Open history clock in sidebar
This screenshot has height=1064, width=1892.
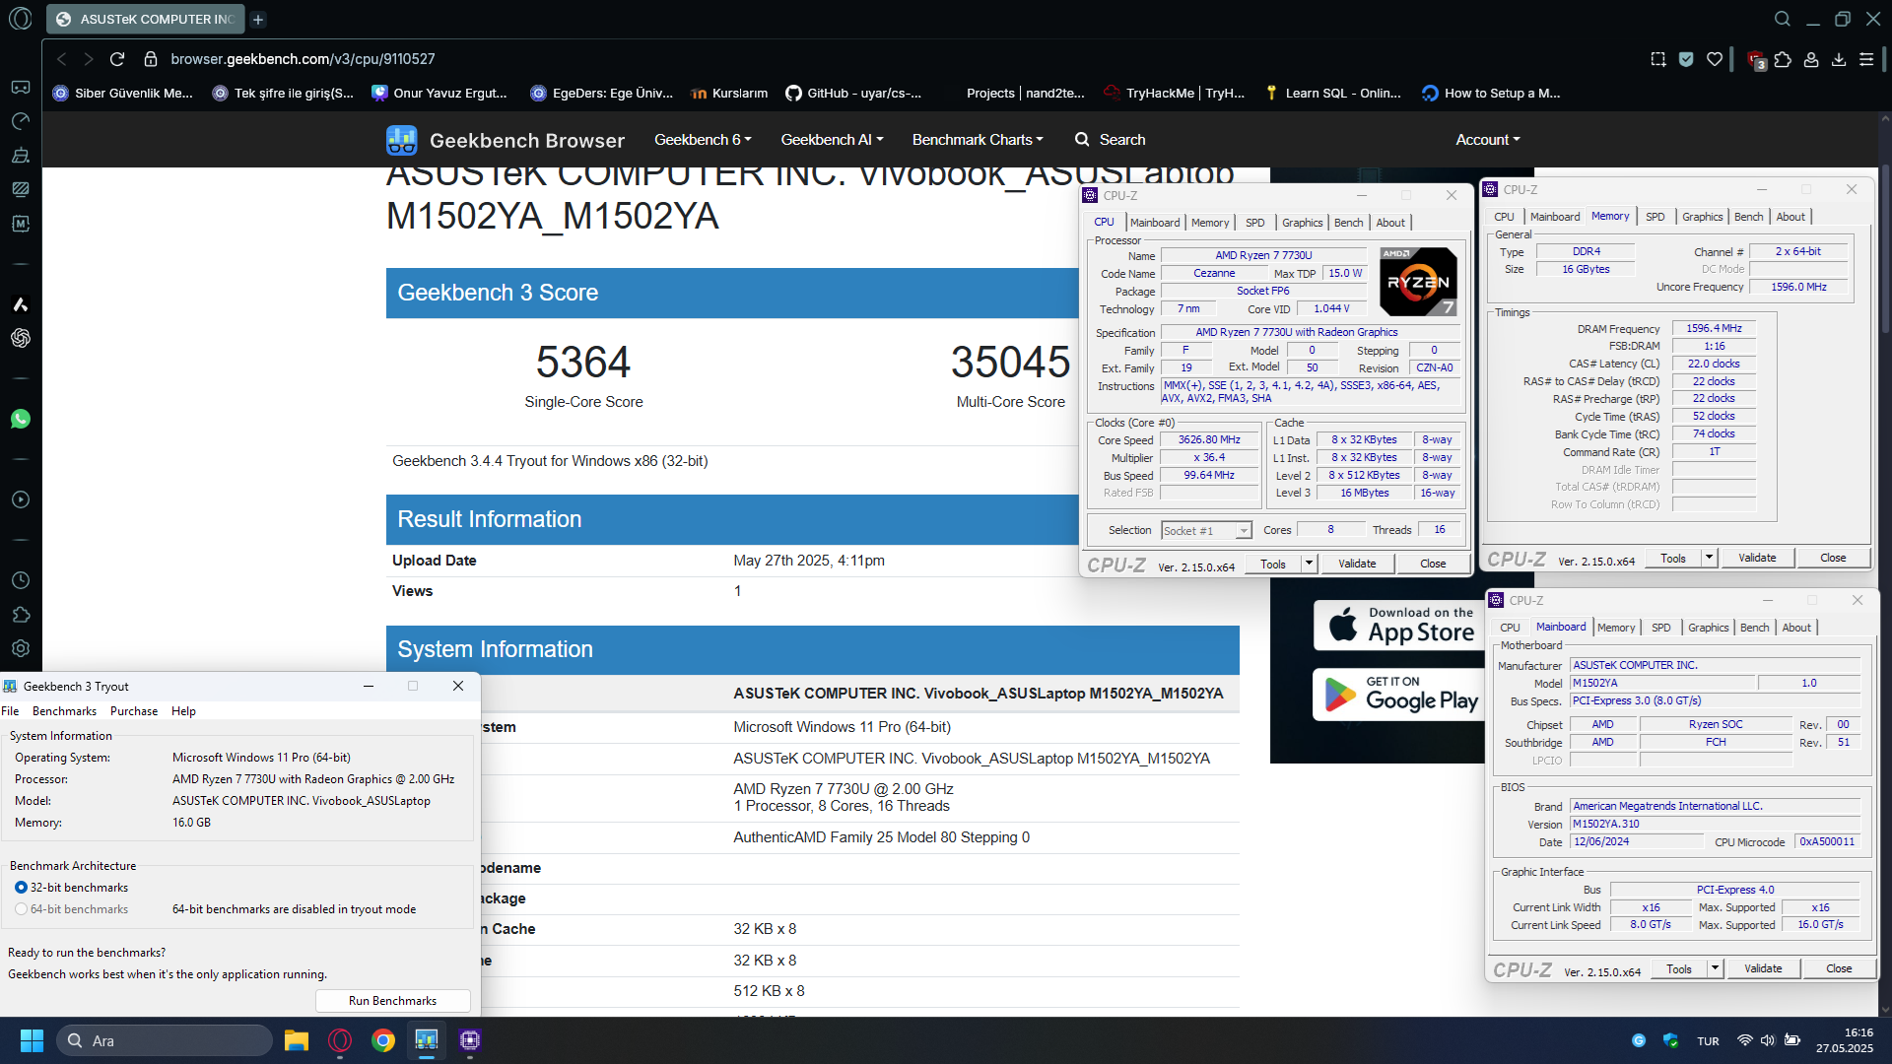(x=21, y=580)
